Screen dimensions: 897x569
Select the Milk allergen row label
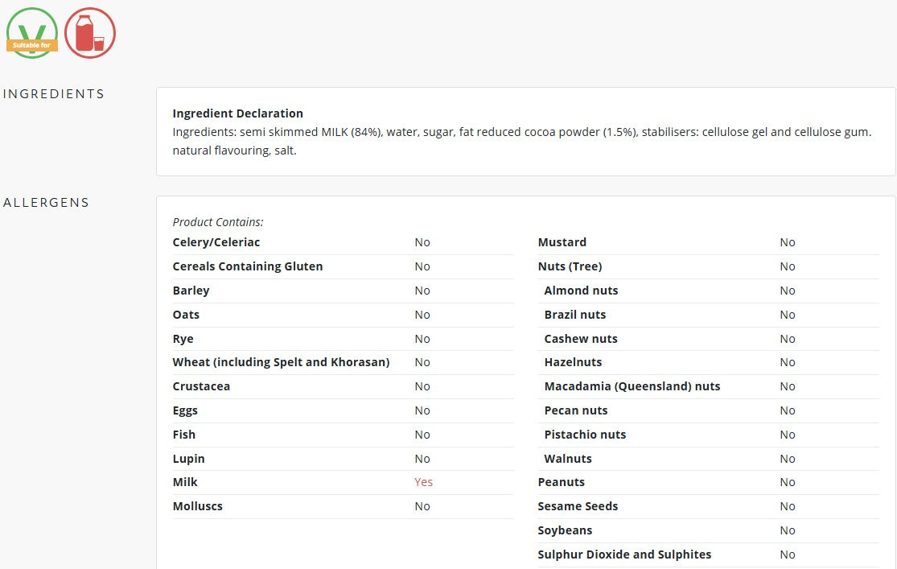coord(185,482)
